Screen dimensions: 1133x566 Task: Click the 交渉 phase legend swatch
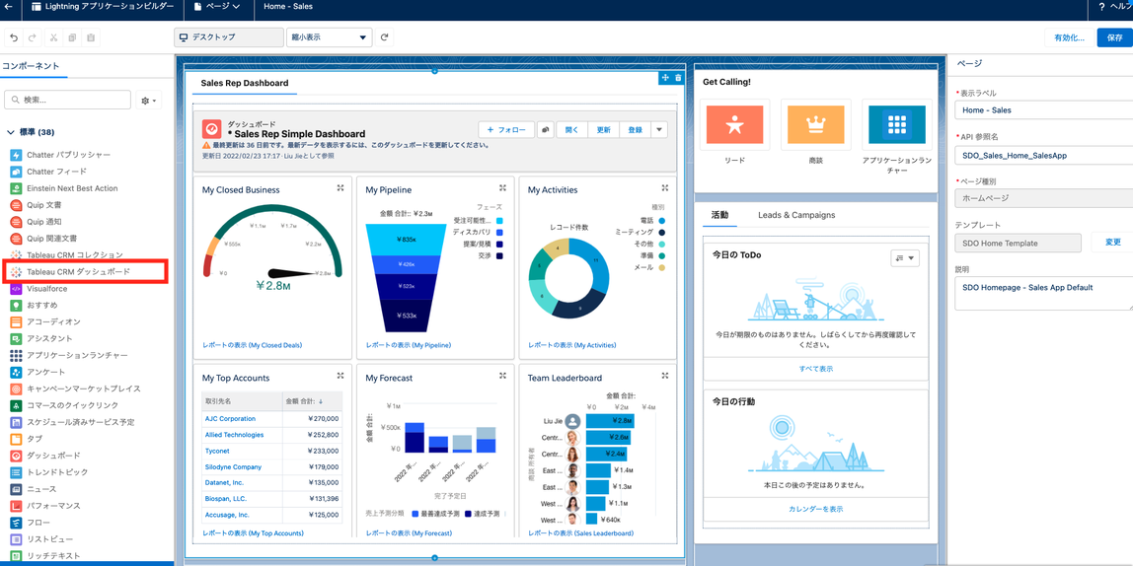click(x=499, y=255)
